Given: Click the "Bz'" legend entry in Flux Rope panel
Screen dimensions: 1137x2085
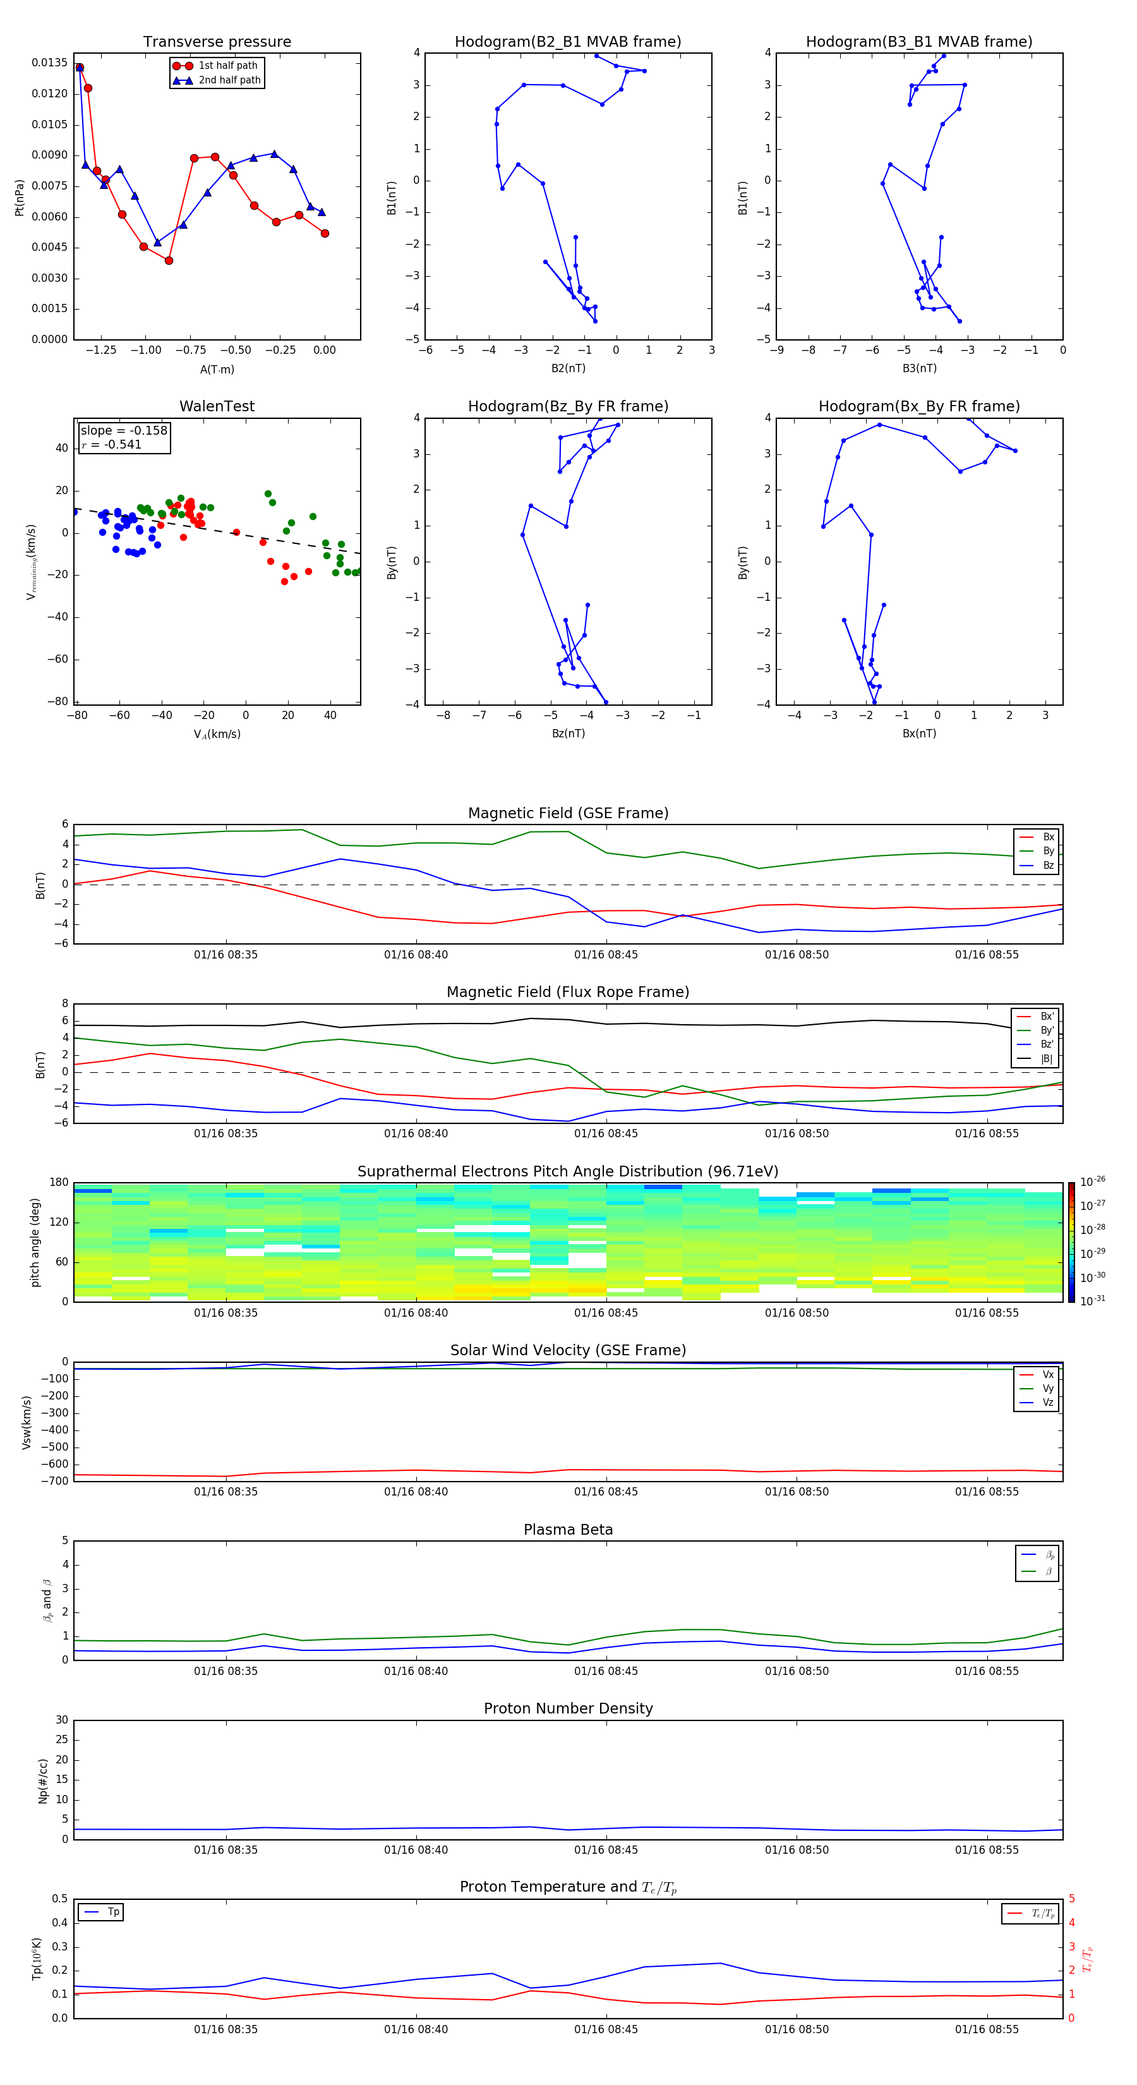Looking at the screenshot, I should coord(1047,1044).
